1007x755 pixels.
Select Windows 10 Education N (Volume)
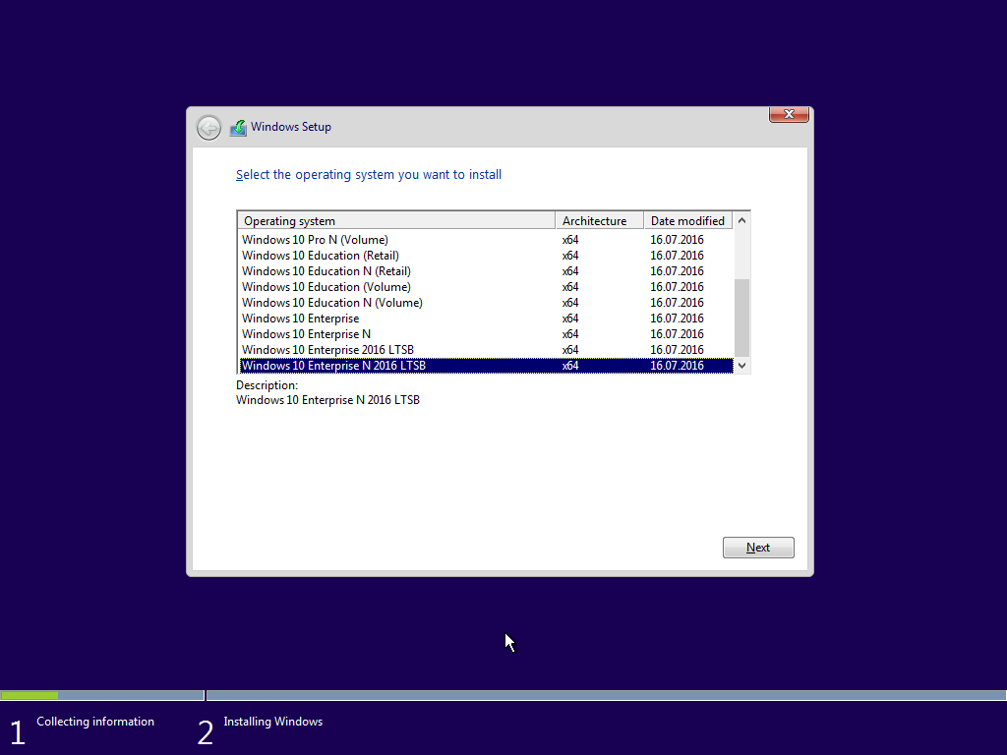[486, 303]
